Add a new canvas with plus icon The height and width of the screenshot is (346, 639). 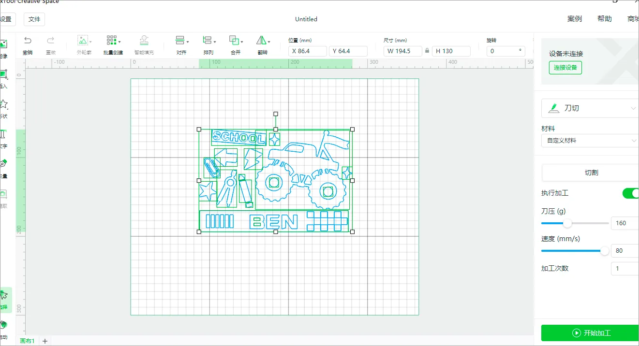click(45, 341)
